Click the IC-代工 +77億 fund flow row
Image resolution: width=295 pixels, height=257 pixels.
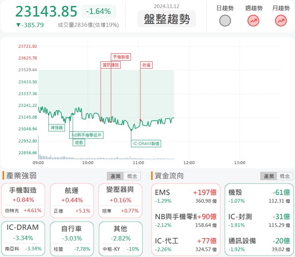click(x=186, y=245)
